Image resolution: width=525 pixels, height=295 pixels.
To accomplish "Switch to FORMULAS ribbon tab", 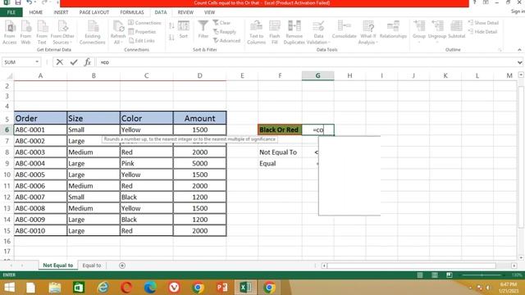I will coord(132,12).
